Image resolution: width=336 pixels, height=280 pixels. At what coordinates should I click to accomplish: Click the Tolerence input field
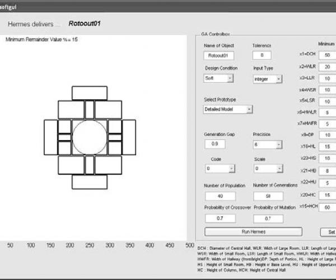[x=262, y=55]
